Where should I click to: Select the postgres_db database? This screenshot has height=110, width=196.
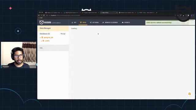pyautogui.click(x=48, y=37)
